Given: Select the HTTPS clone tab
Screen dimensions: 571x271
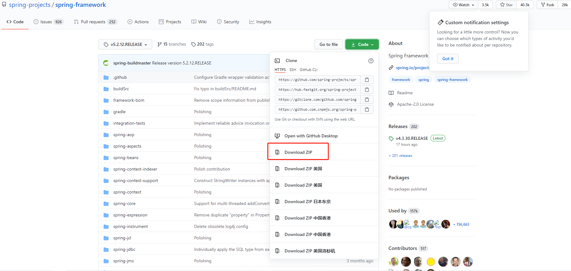Looking at the screenshot, I should [x=280, y=70].
